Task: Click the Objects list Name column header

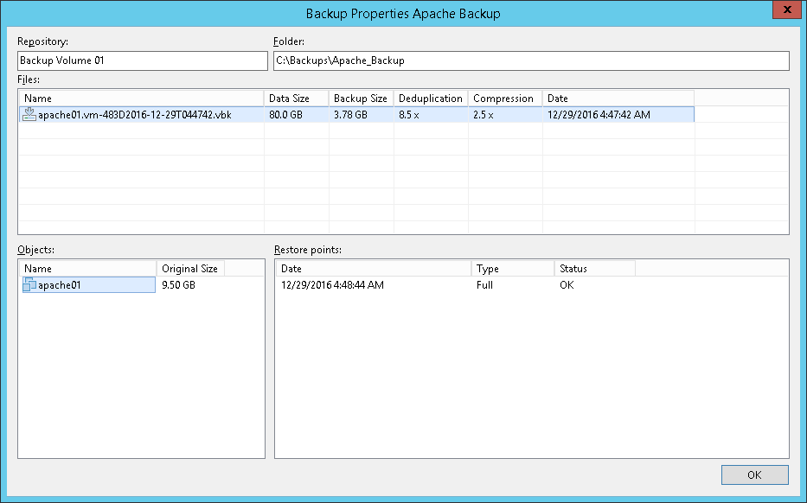Action: (x=87, y=269)
